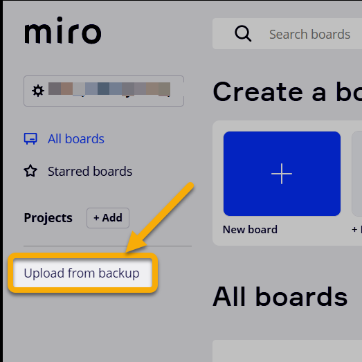
Task: Click the All boards icon in sidebar
Action: coord(30,138)
